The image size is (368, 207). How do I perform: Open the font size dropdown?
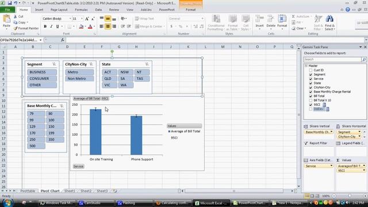coord(82,18)
